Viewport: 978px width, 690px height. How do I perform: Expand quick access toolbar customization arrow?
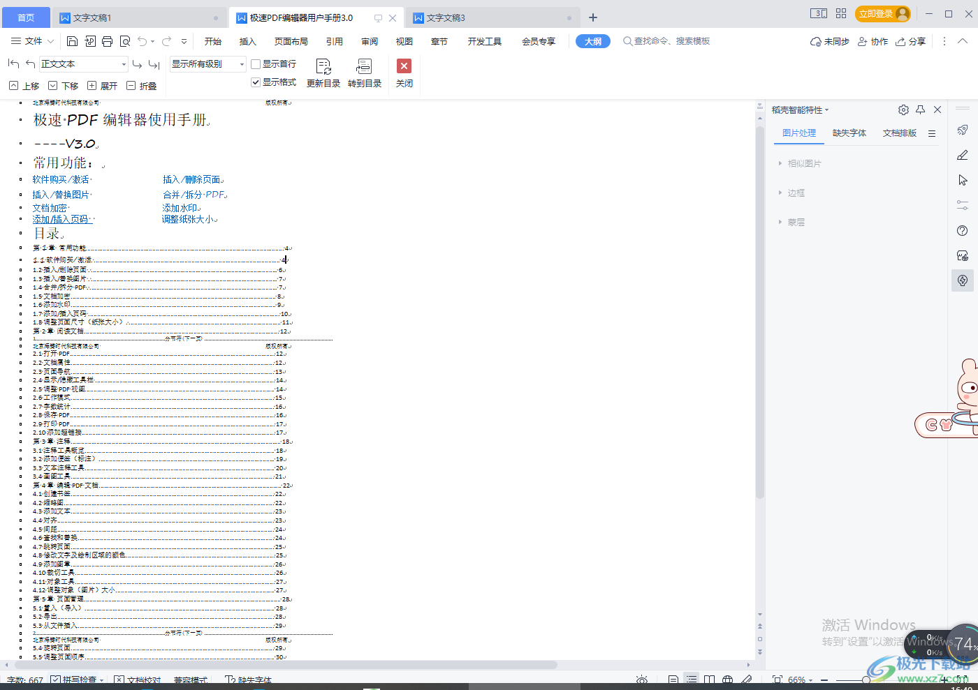[184, 41]
